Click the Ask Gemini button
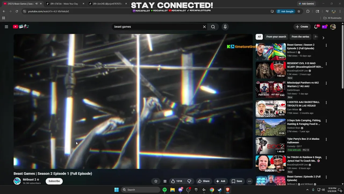Image resolution: width=344 pixels, height=194 pixels. (x=306, y=4)
